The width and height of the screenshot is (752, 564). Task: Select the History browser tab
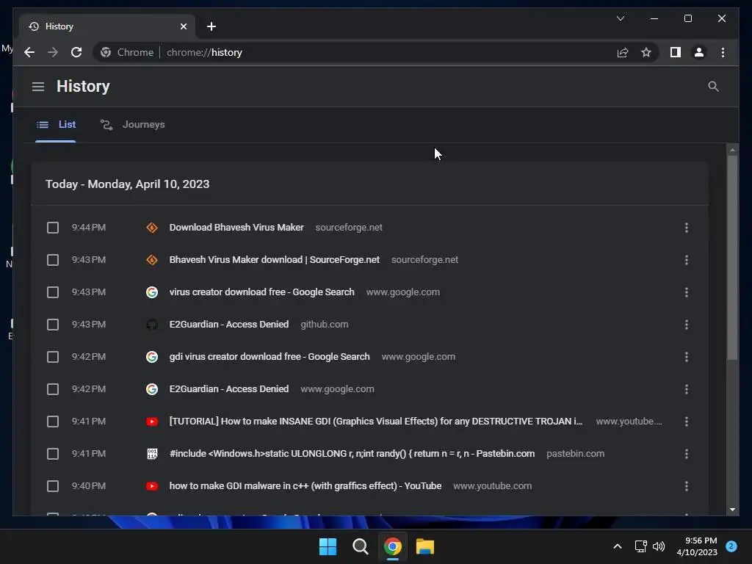point(107,26)
